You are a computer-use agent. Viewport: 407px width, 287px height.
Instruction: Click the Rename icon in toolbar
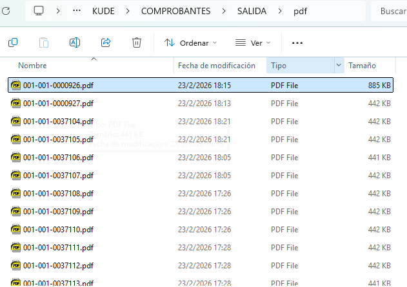point(75,42)
